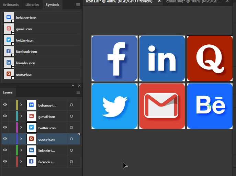236x176 pixels.
Task: Select the behance-icon symbol thumbnail
Action: click(x=9, y=17)
